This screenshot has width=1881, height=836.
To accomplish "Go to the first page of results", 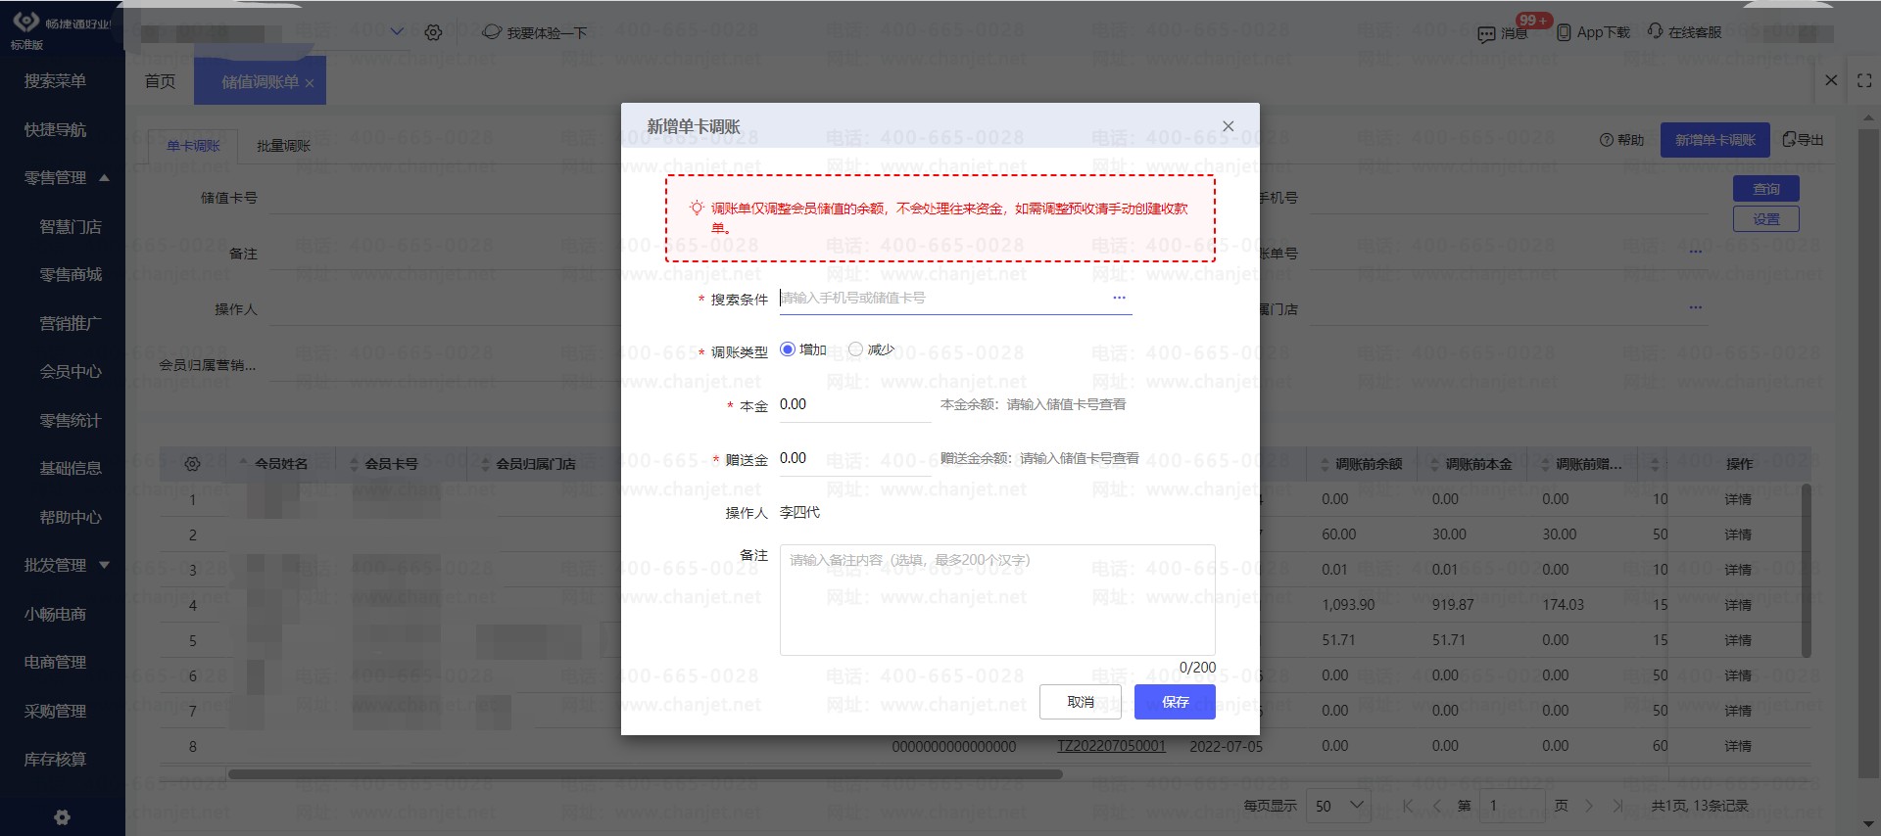I will 1407,806.
